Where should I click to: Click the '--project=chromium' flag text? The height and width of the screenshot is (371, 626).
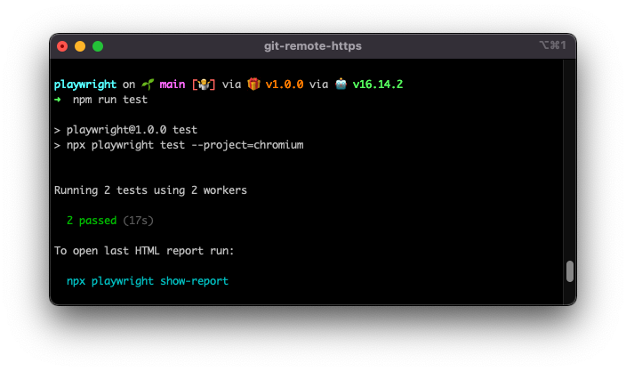coord(247,145)
